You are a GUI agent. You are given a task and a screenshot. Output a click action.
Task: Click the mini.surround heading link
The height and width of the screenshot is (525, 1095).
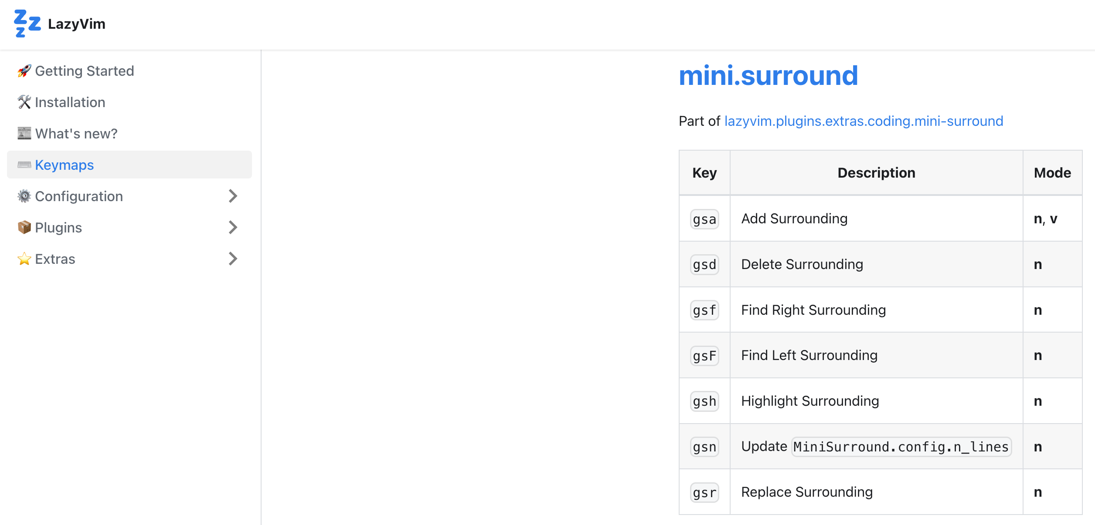tap(769, 75)
